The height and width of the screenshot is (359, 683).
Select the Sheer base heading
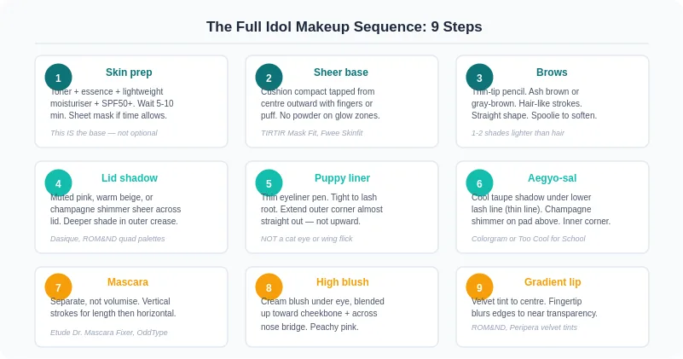[340, 72]
